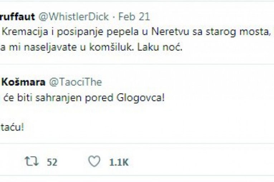
Task: Click the word 'Neretvu' in the first tweet
Action: tap(170, 32)
